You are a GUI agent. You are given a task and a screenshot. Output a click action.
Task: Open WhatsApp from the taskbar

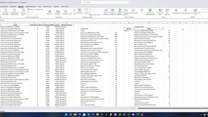point(129,115)
